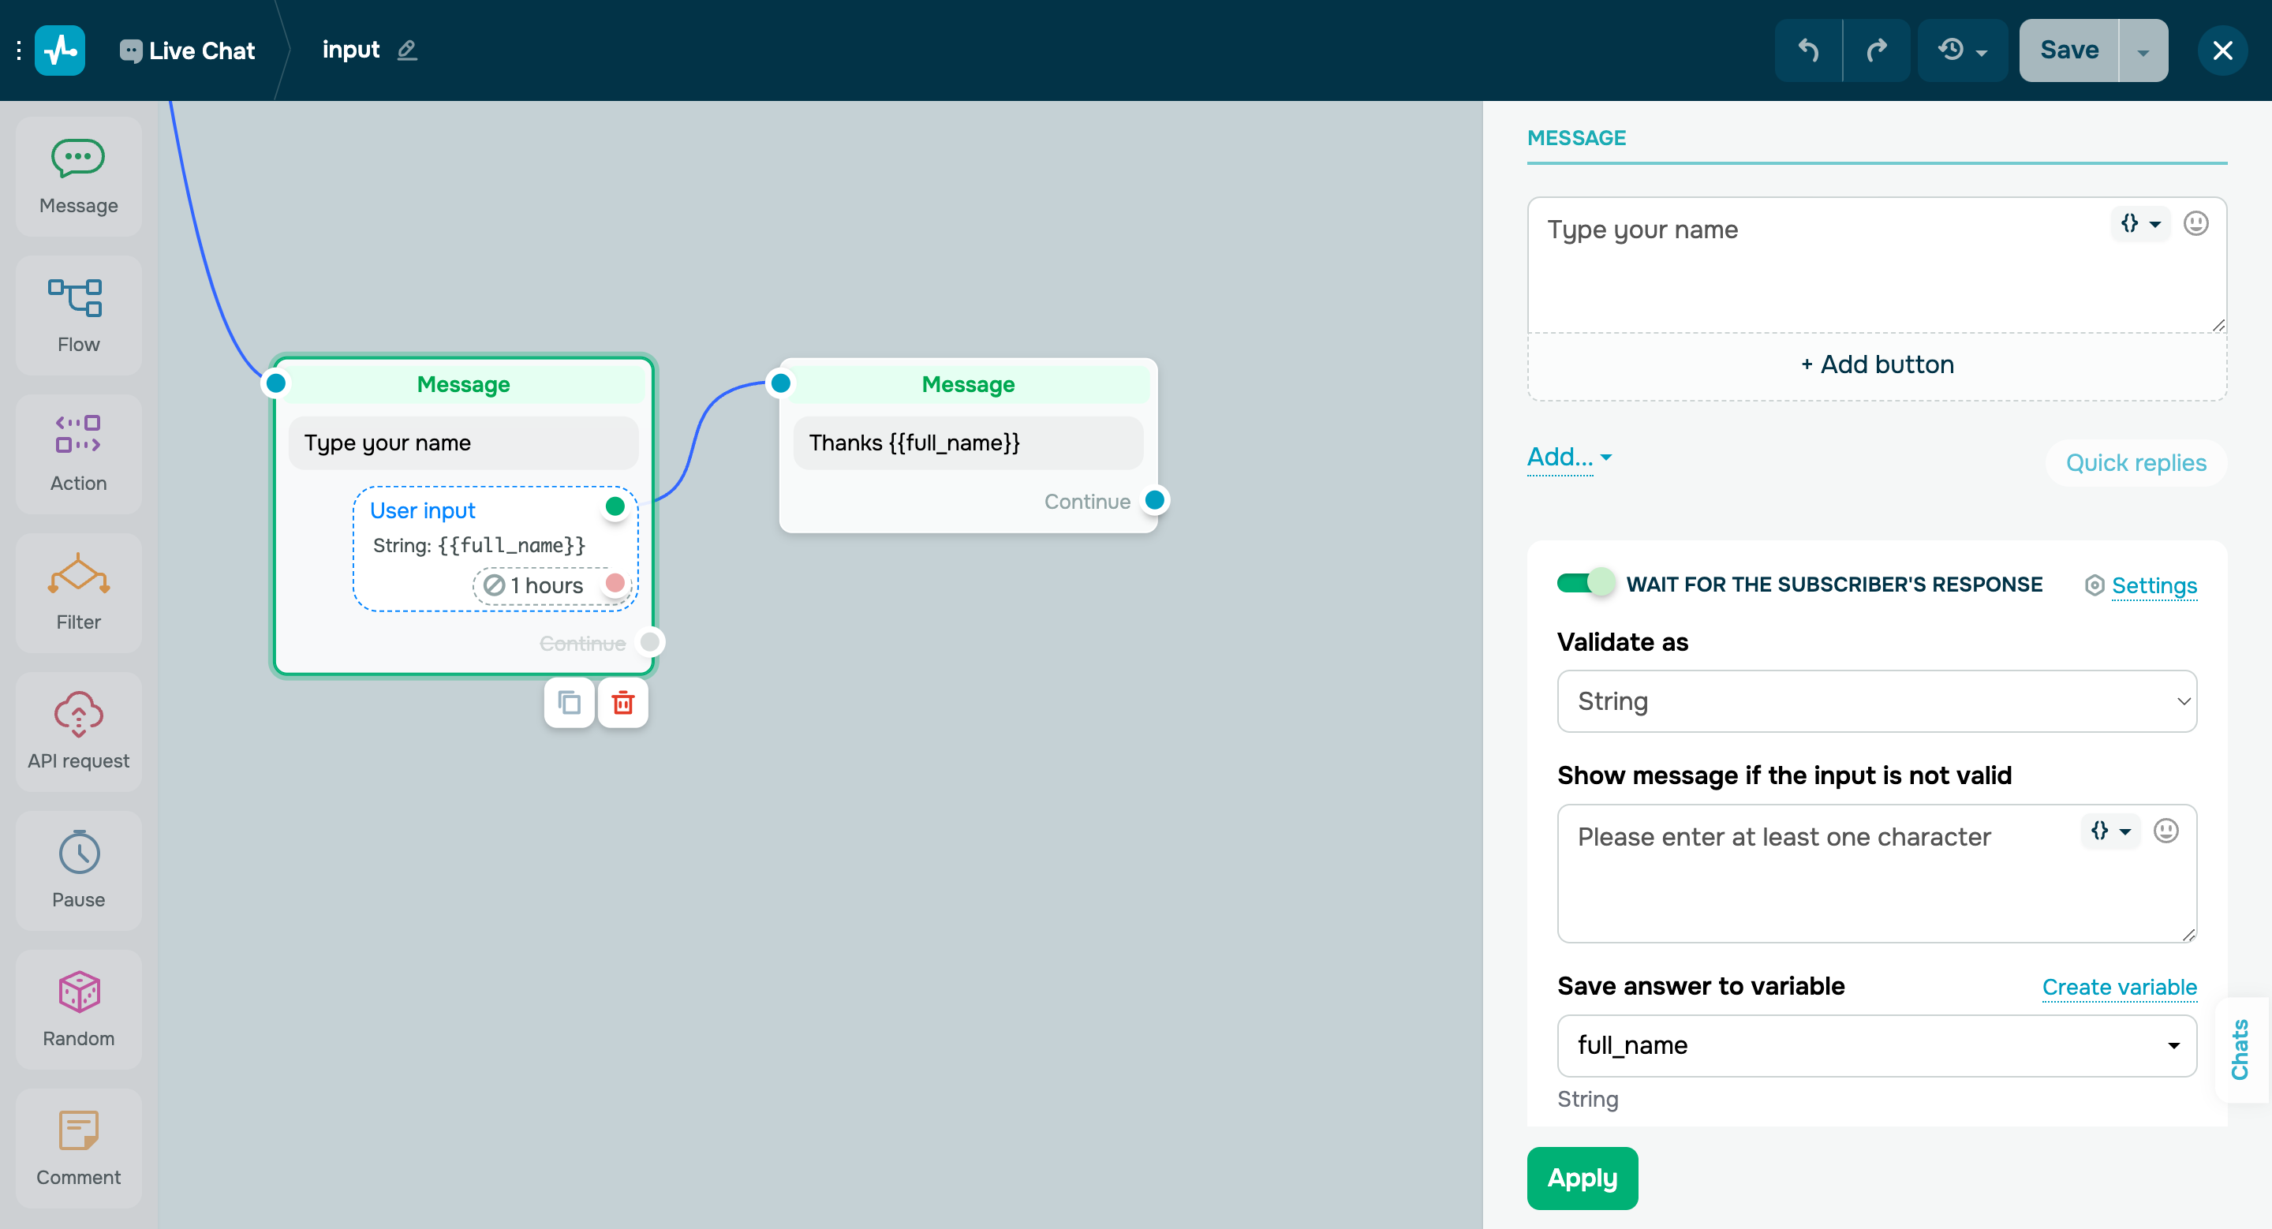Click inside the Type your name message field
This screenshot has height=1229, width=2272.
[x=1808, y=264]
